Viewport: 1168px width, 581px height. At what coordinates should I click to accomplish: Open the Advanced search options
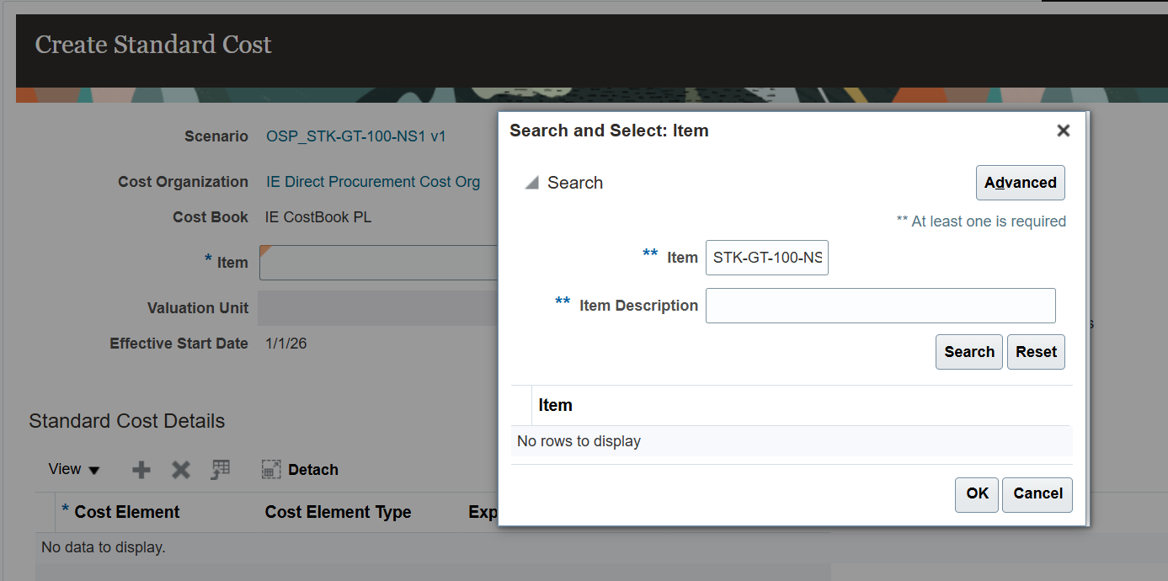pyautogui.click(x=1020, y=183)
